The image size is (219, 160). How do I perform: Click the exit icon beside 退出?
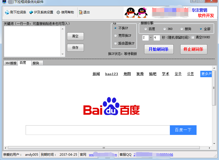click(x=81, y=12)
